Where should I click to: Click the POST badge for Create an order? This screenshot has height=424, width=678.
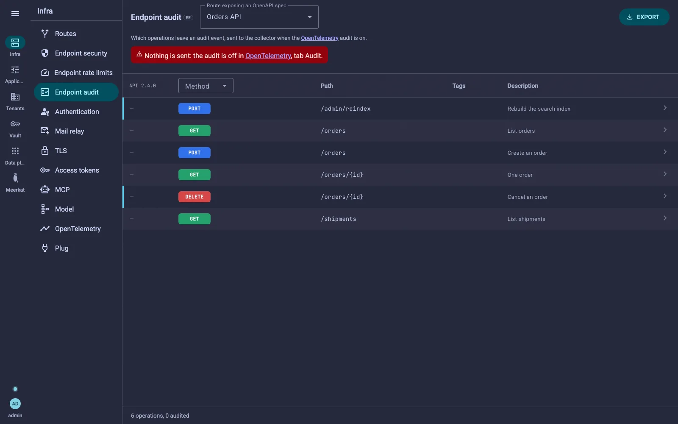[x=195, y=153]
